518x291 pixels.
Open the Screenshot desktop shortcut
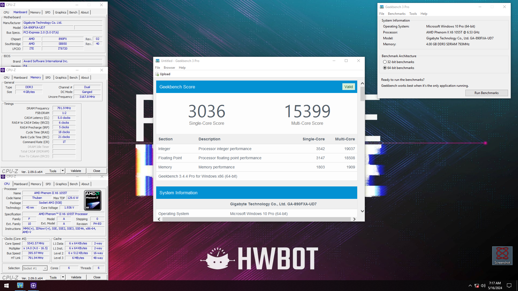pyautogui.click(x=502, y=256)
